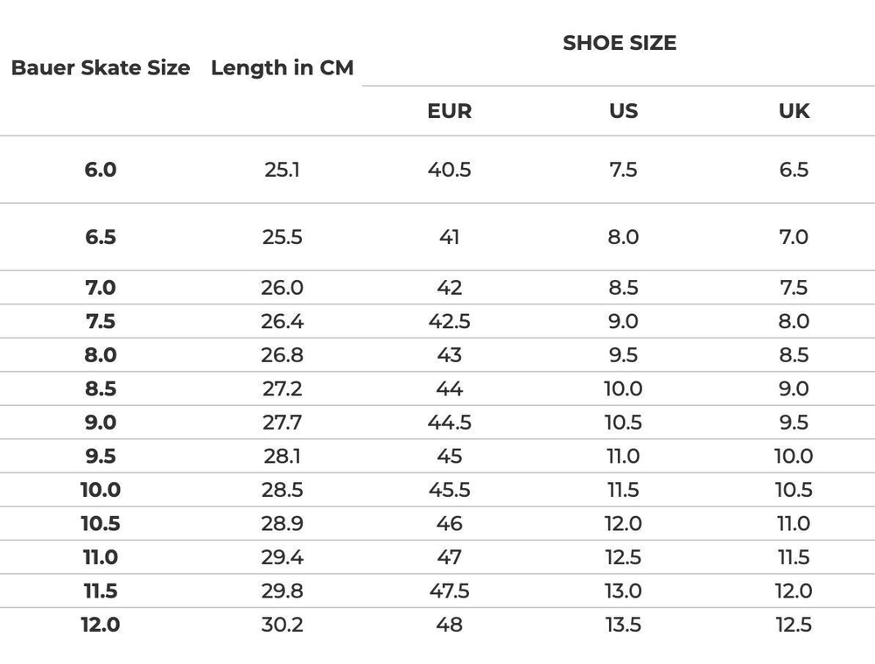Click the UK 12.5 cell
The image size is (875, 664).
click(794, 625)
